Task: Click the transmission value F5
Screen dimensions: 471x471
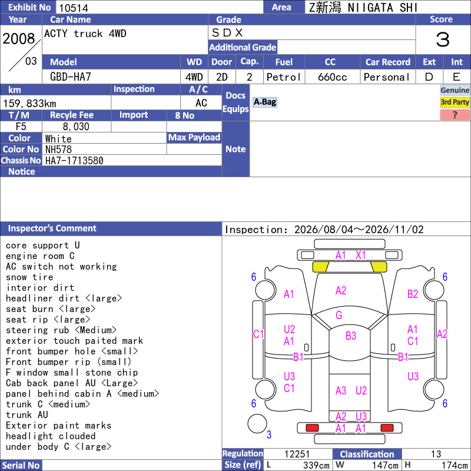Action: pos(21,127)
